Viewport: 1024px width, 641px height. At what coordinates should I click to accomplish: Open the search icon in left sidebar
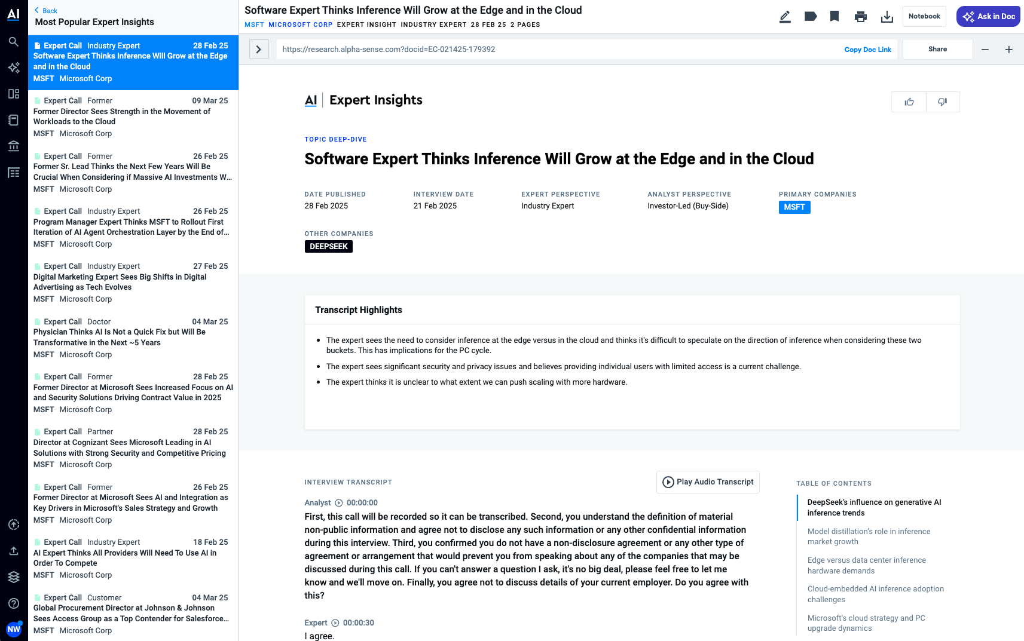point(14,42)
